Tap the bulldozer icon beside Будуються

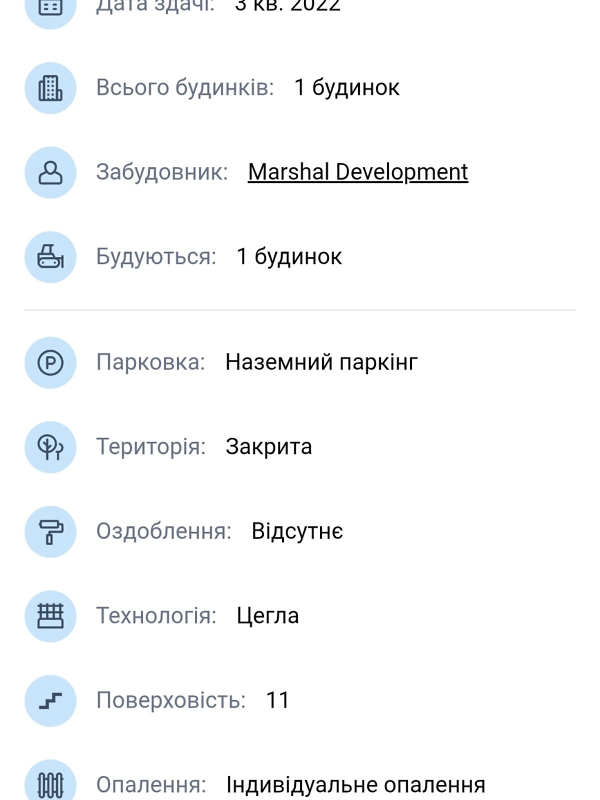point(49,256)
